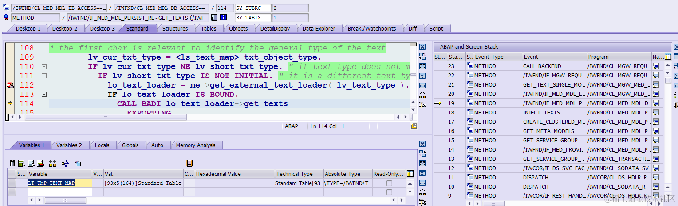Click the SY-SUBRC variable name field
Screen dimensions: 678x206
[252, 8]
